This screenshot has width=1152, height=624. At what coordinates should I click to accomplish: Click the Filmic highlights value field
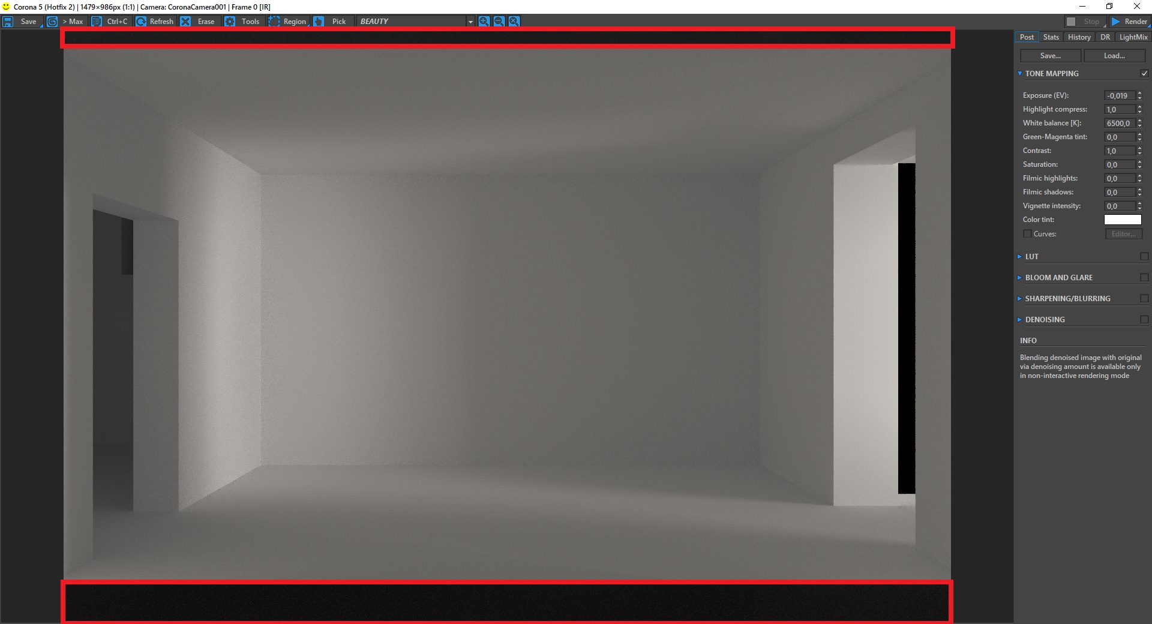(1120, 178)
